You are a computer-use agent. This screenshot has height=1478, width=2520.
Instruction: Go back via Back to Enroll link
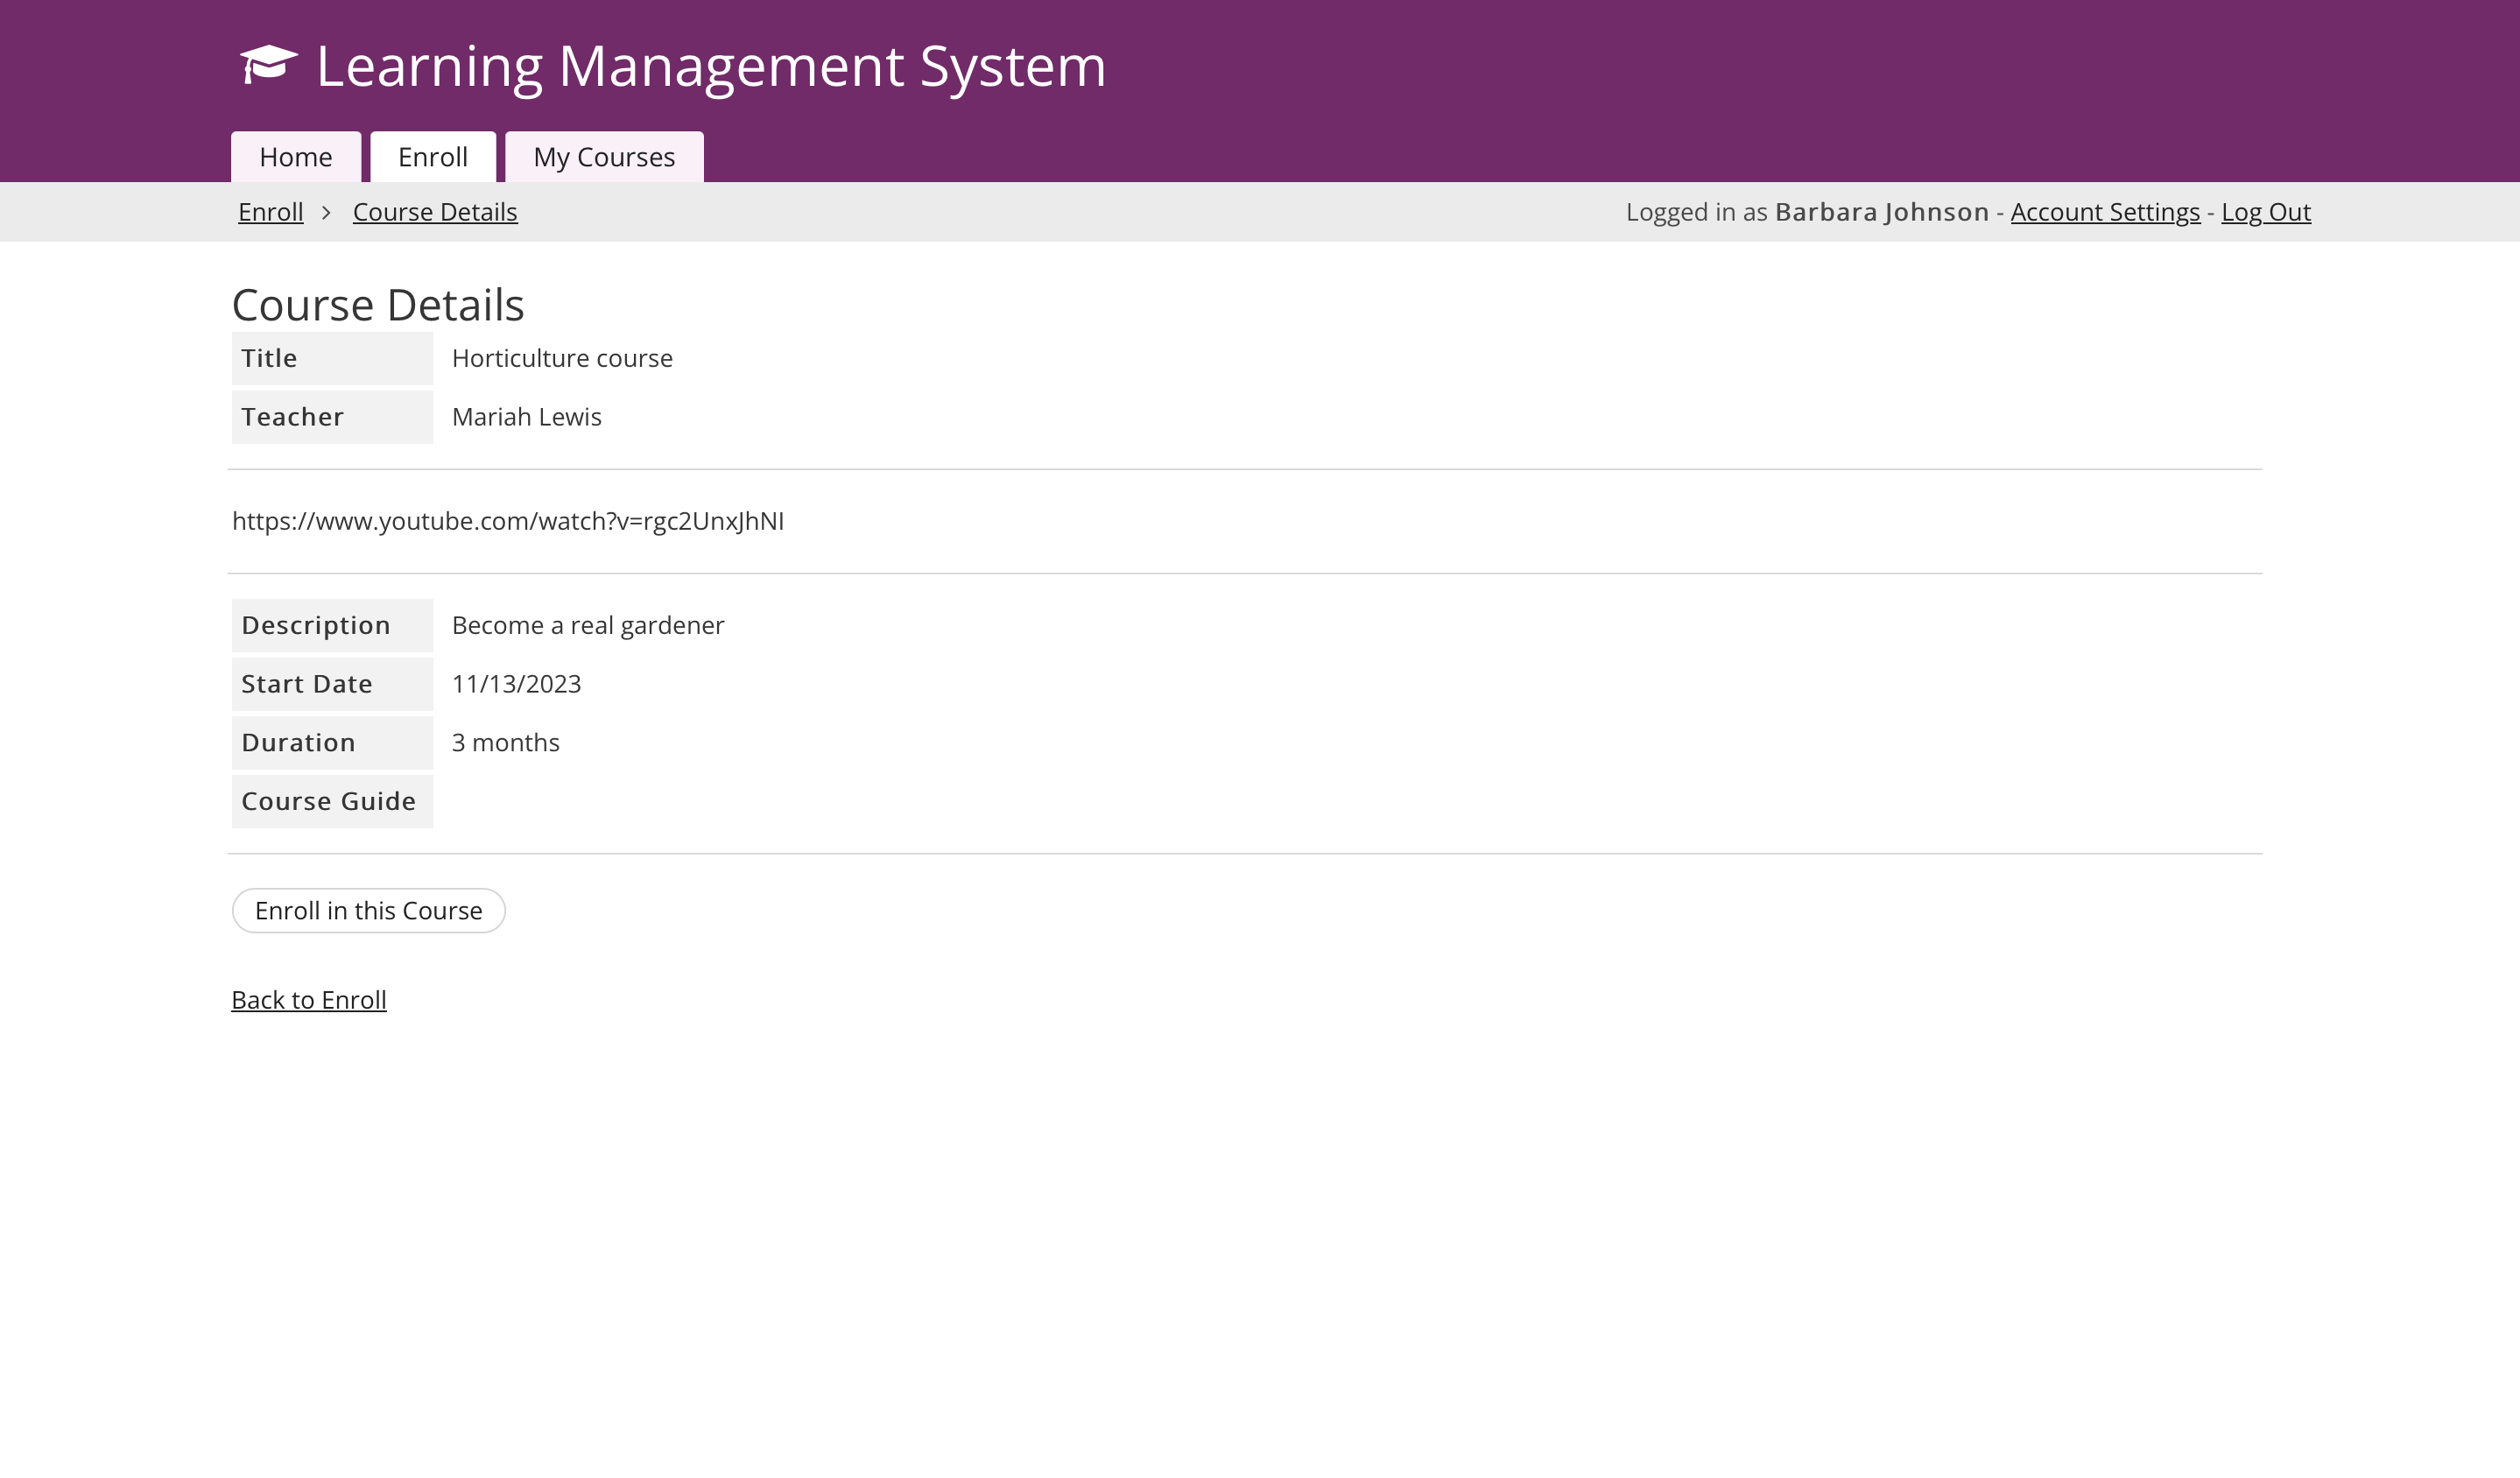click(x=309, y=1000)
